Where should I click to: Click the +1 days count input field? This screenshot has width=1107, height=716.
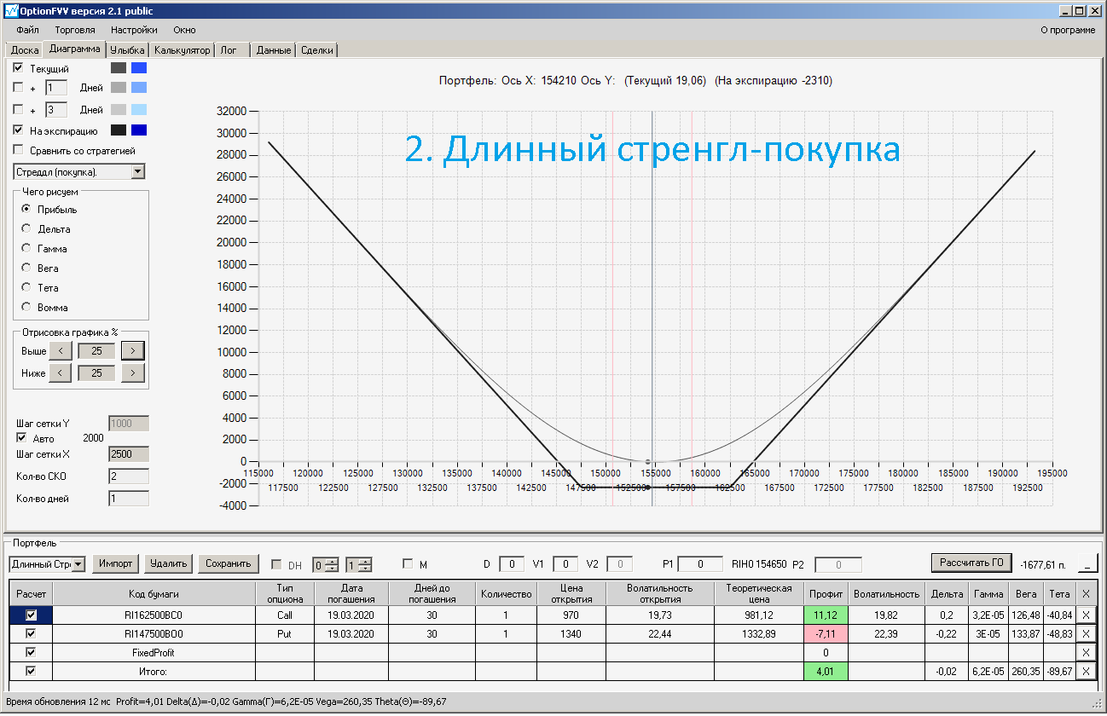pos(55,87)
